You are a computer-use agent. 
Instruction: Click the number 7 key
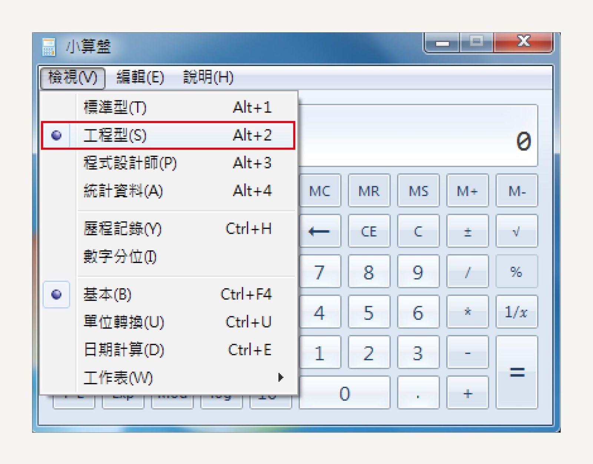coord(320,272)
